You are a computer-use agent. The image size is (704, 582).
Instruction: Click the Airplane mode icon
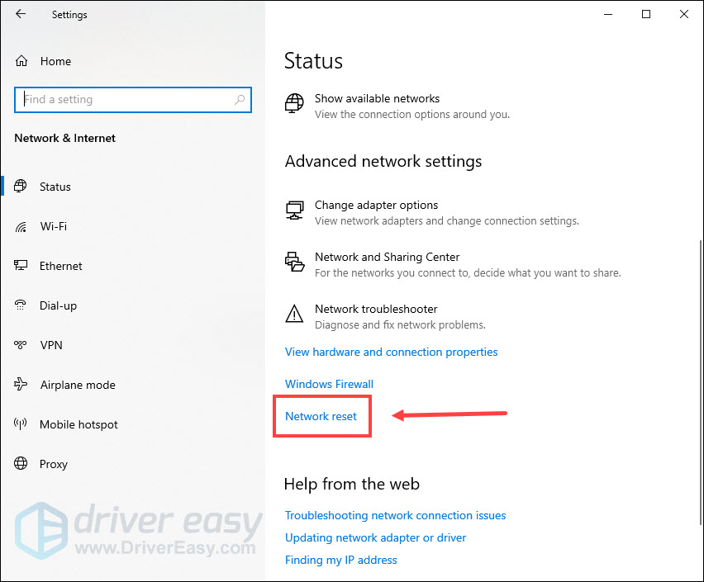point(22,385)
